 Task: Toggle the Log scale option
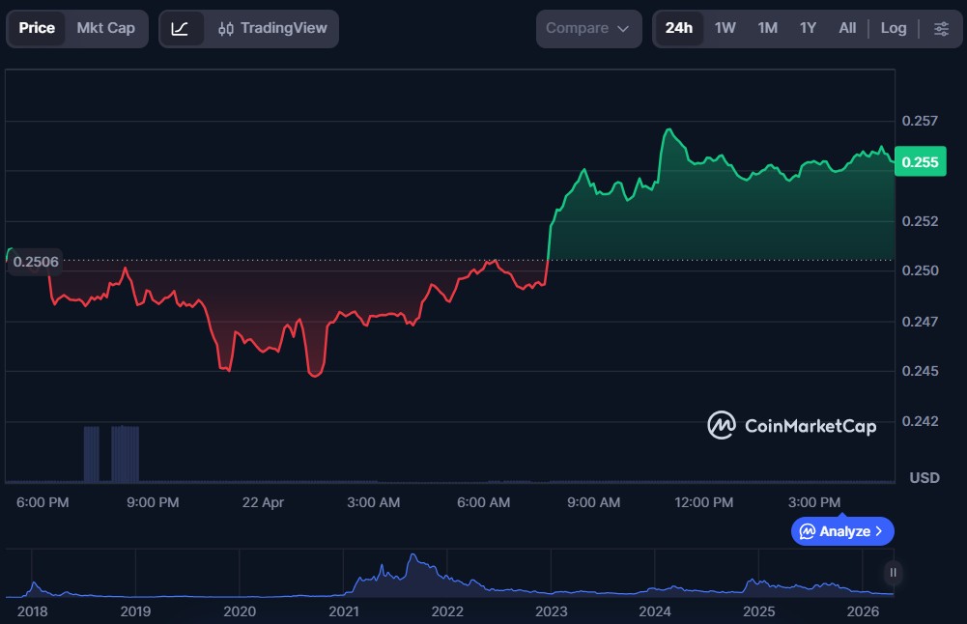coord(893,28)
